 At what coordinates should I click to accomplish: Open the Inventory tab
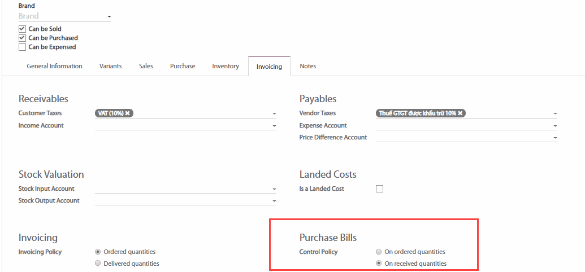tap(226, 66)
